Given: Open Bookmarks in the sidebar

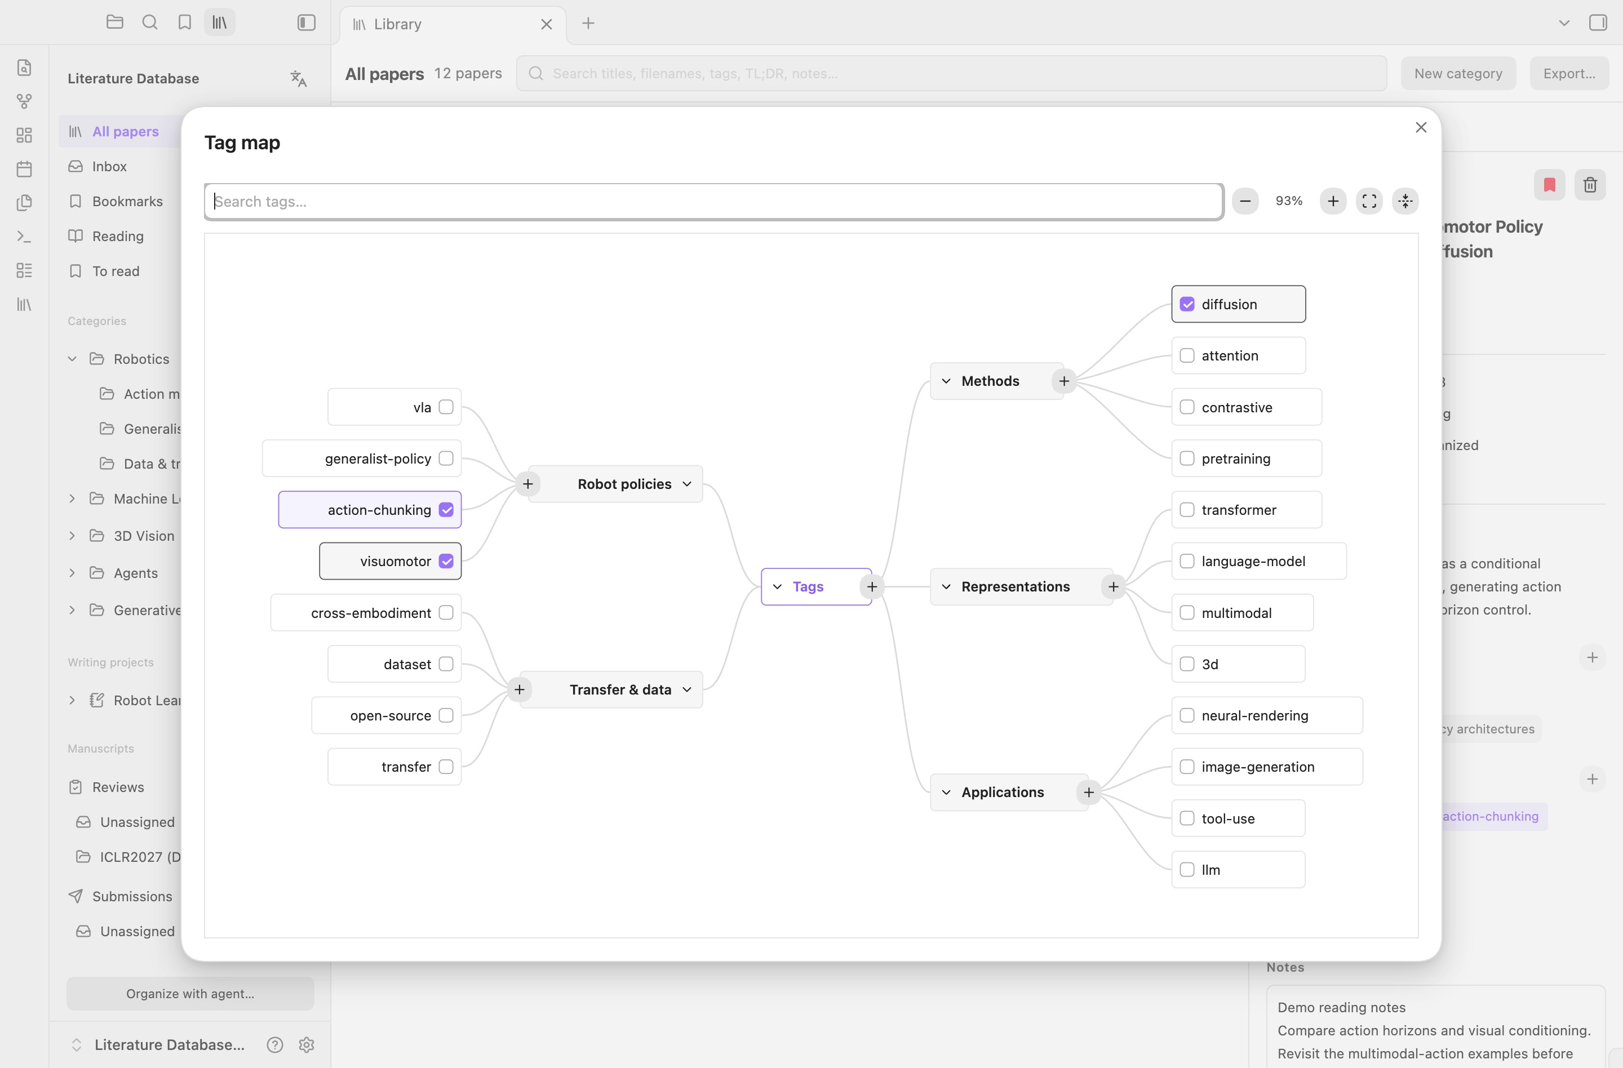Looking at the screenshot, I should click(x=127, y=201).
